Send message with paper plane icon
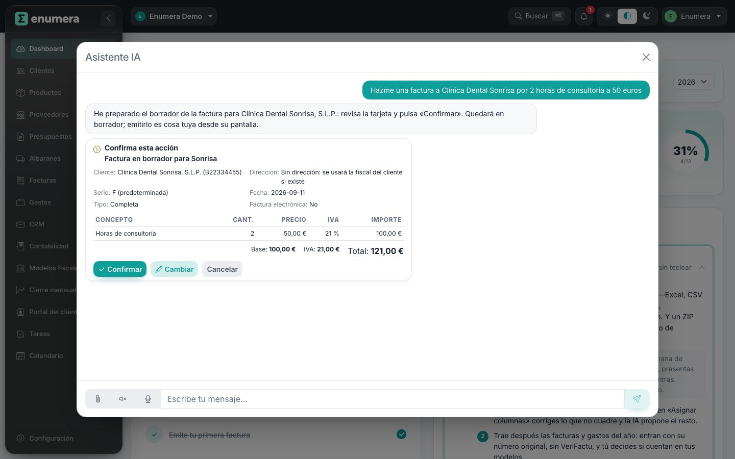This screenshot has height=459, width=735. coord(637,399)
